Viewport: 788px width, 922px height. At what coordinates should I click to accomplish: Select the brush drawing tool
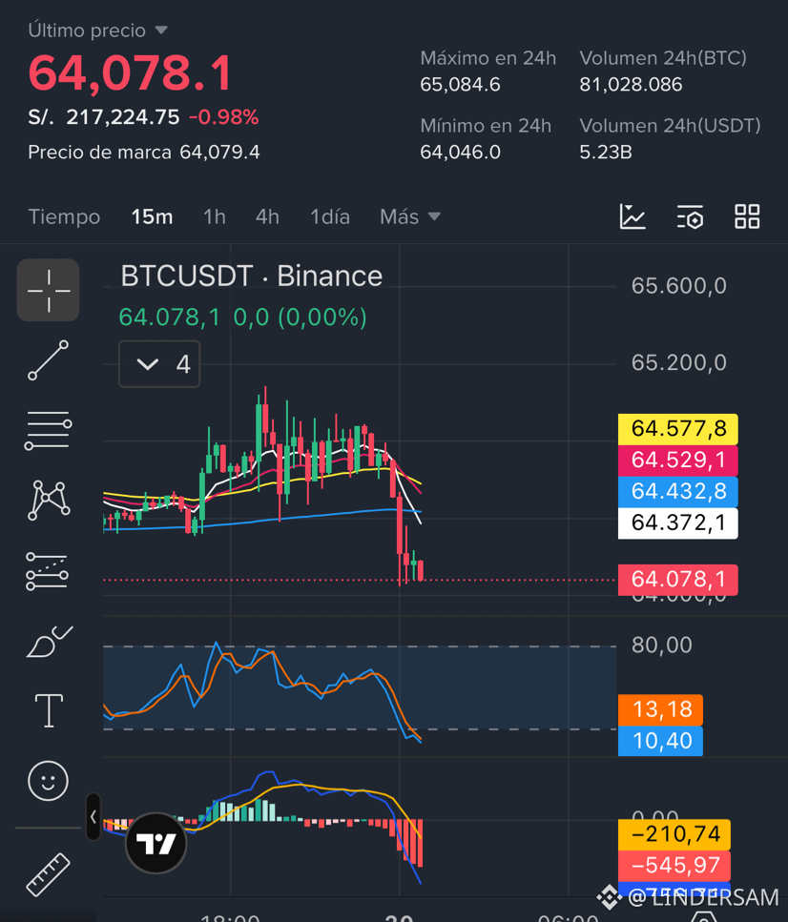[50, 641]
